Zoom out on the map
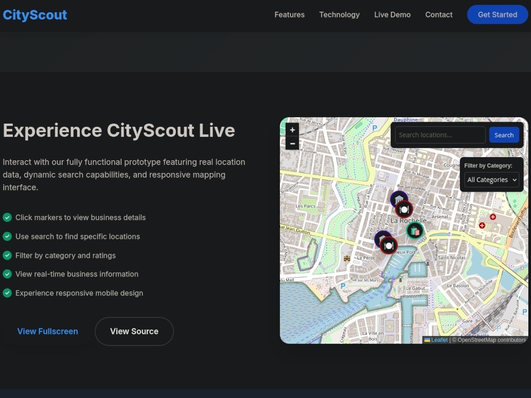This screenshot has width=531, height=398. (x=292, y=143)
